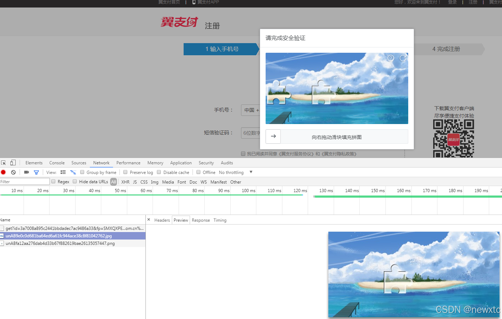
Task: Click the capture screenshots camera icon
Action: pyautogui.click(x=26, y=172)
